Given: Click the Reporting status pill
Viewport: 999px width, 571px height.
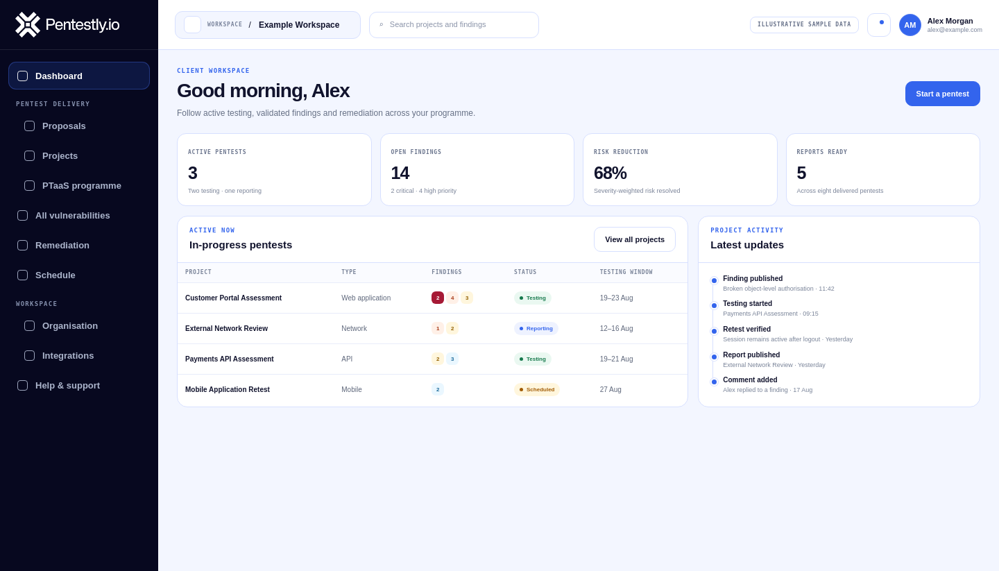Looking at the screenshot, I should pyautogui.click(x=536, y=329).
